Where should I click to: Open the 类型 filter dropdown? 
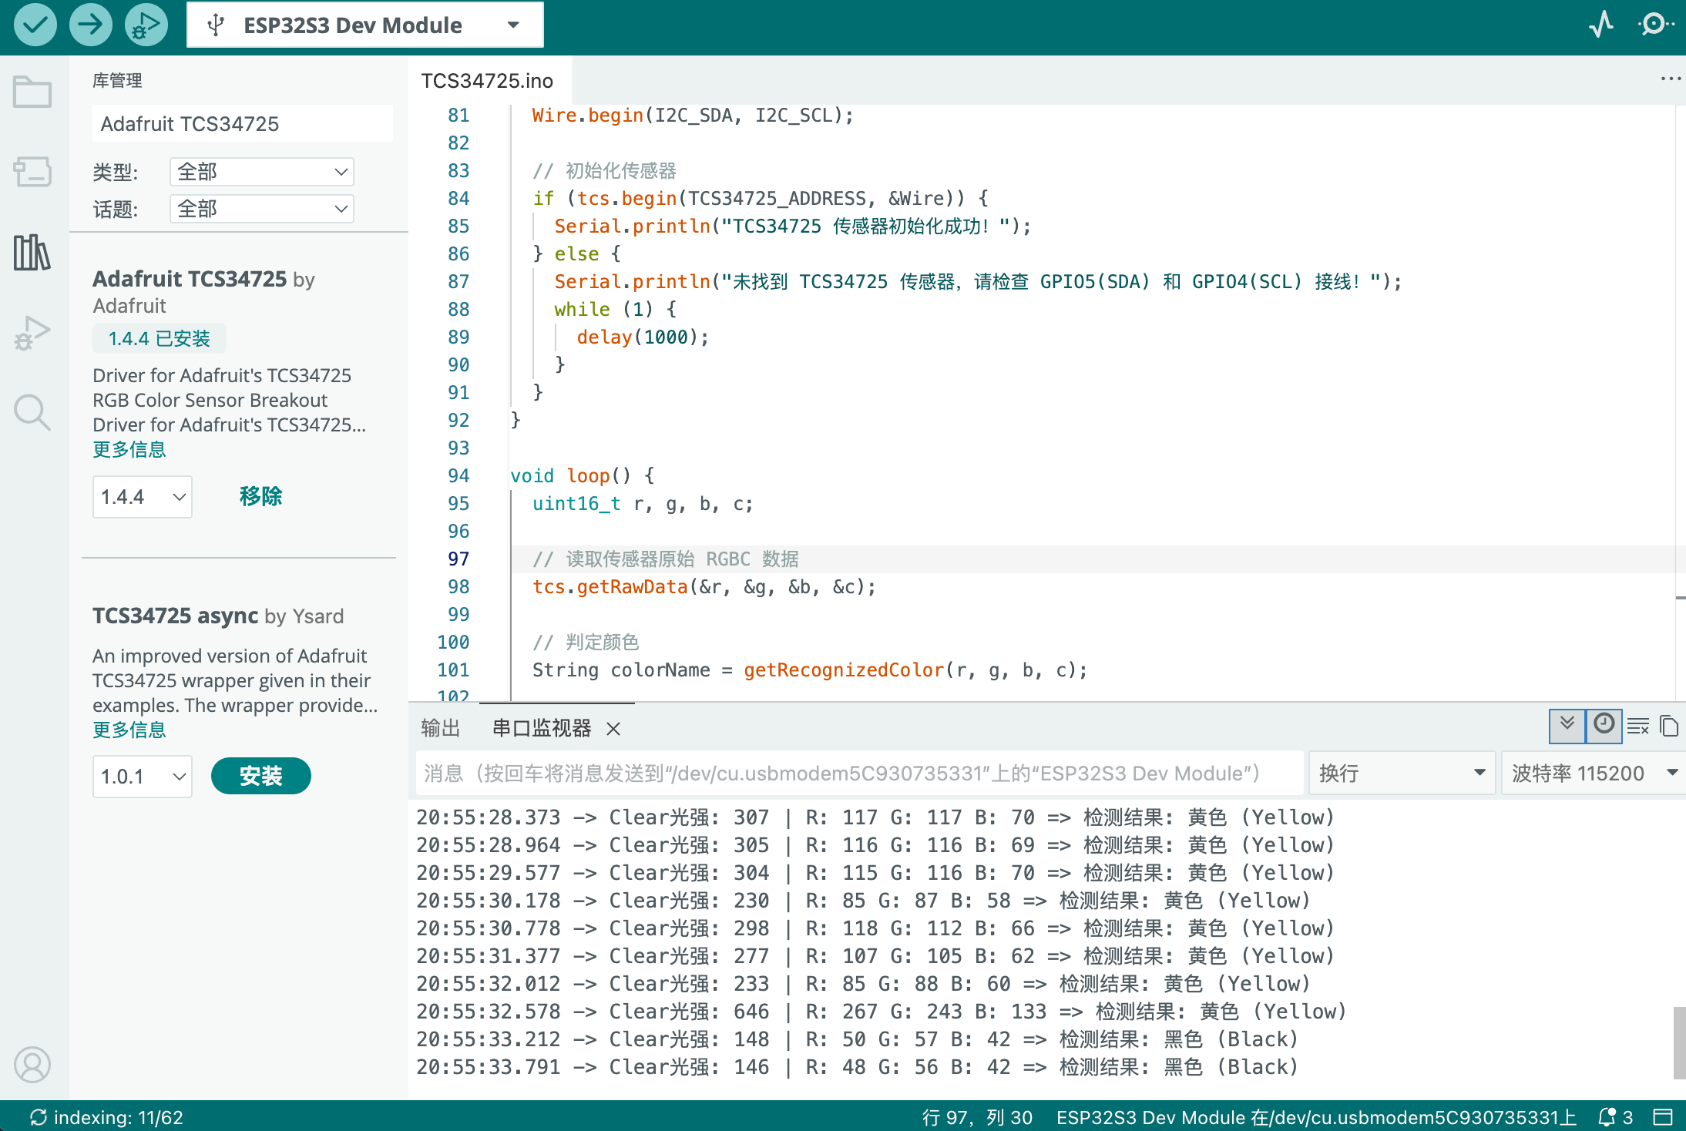[x=262, y=172]
